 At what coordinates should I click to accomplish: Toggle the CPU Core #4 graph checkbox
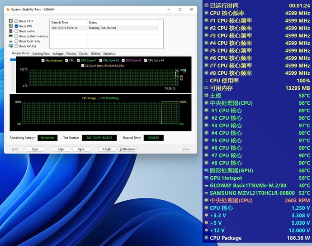[146, 60]
